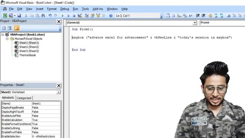Viewport: 245px width, 138px height.
Task: Click the EnableSelection value 0 - xlNoRestrictions
Action: [x=46, y=136]
